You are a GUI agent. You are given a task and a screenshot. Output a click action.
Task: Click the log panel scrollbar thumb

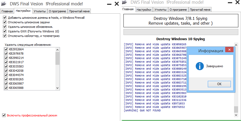pyautogui.click(x=236, y=109)
